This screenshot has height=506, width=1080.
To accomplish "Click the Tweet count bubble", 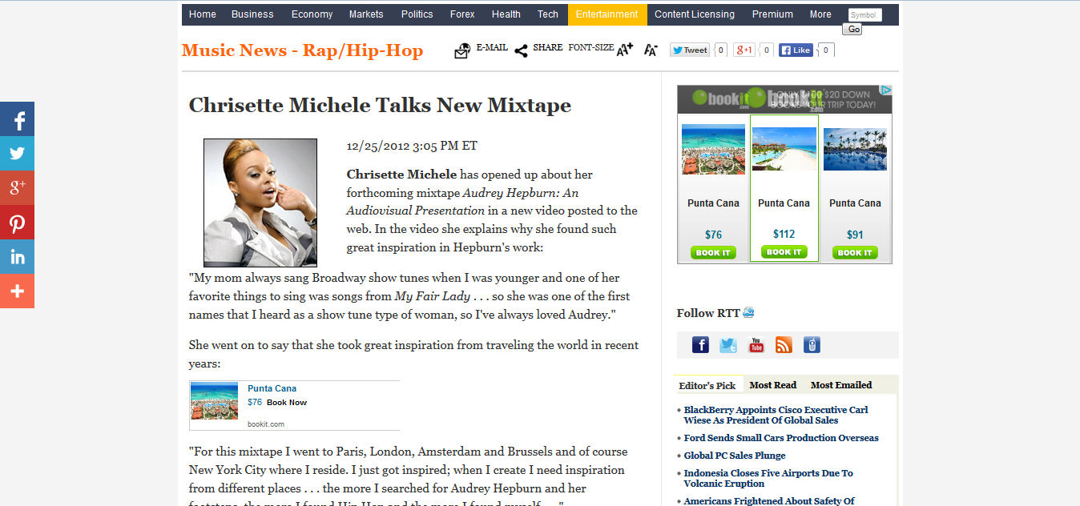I will (720, 50).
